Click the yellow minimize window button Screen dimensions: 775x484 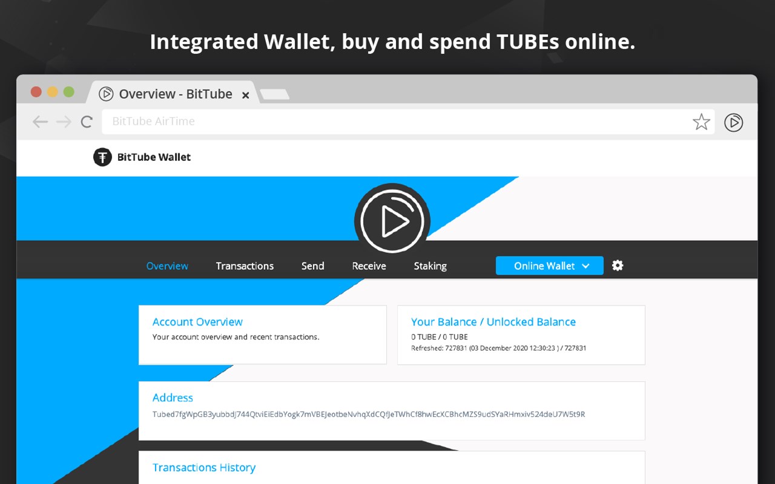(x=53, y=92)
